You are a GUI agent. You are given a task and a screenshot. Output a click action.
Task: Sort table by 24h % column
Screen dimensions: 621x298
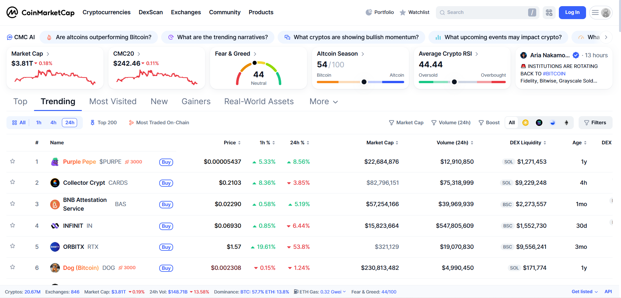point(300,143)
